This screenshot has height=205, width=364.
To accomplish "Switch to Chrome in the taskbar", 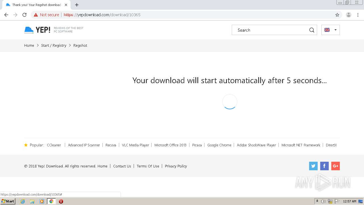I will 51,201.
